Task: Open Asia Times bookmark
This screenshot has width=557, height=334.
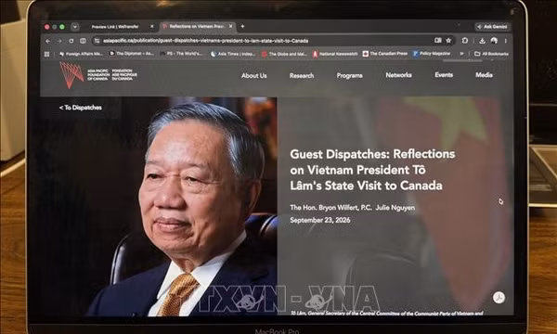Action: coord(233,54)
